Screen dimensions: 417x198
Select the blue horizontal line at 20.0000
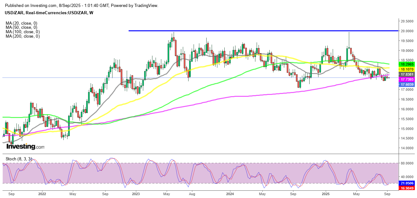click(253, 31)
